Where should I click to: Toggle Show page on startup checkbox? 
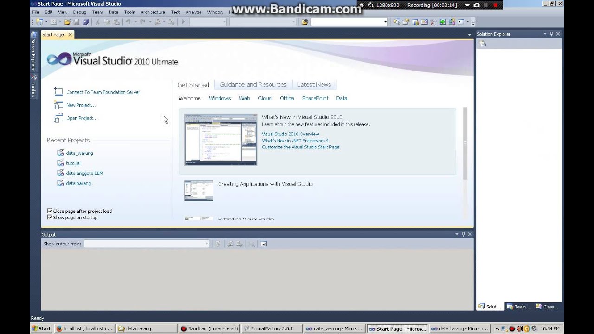(x=50, y=217)
